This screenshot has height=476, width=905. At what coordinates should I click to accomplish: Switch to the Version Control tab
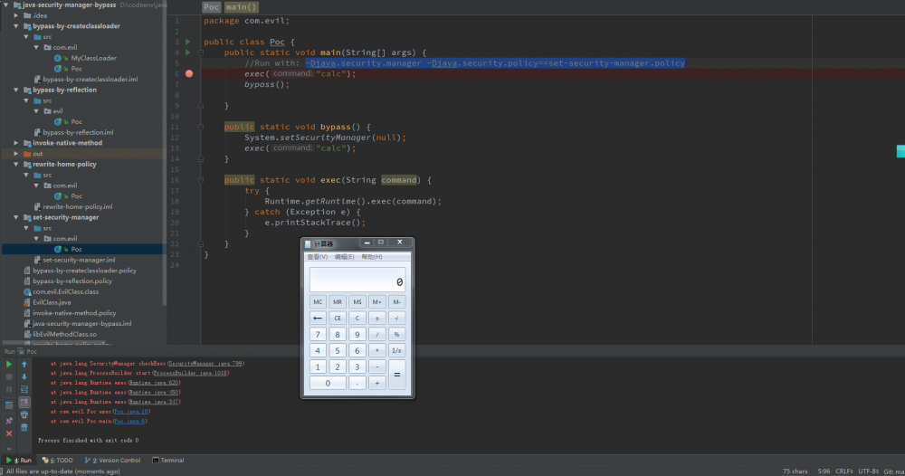coord(114,461)
